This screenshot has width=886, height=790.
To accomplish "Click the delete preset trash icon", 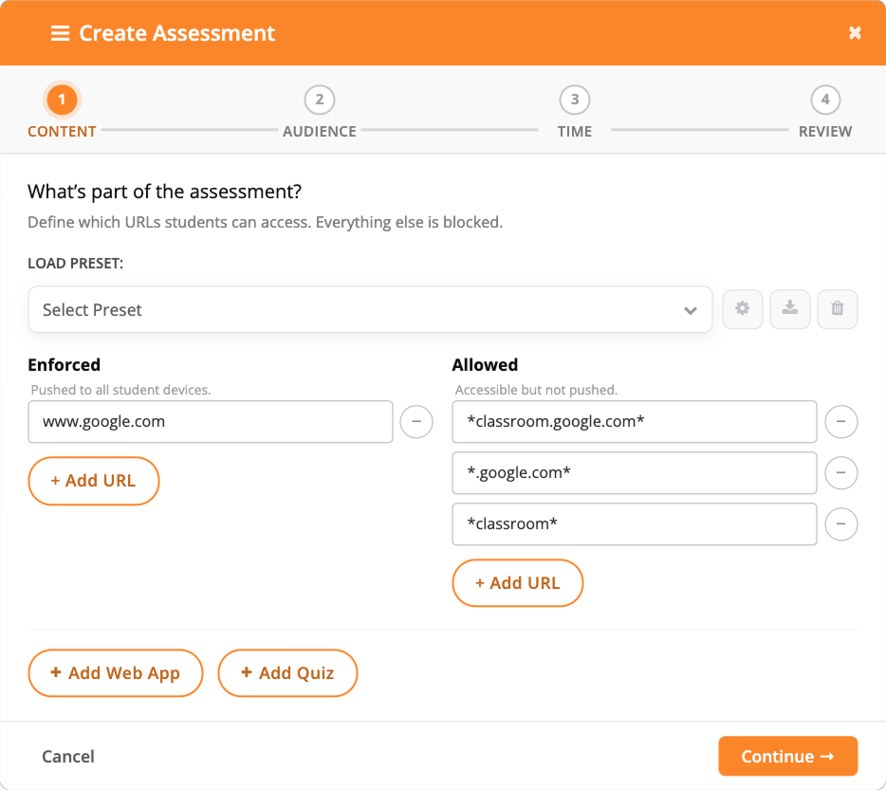I will point(838,308).
